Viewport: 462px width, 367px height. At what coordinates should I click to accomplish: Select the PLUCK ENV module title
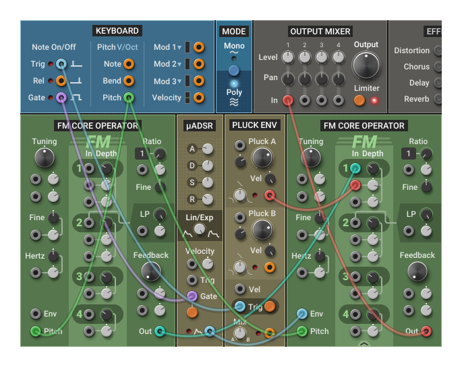click(x=254, y=125)
